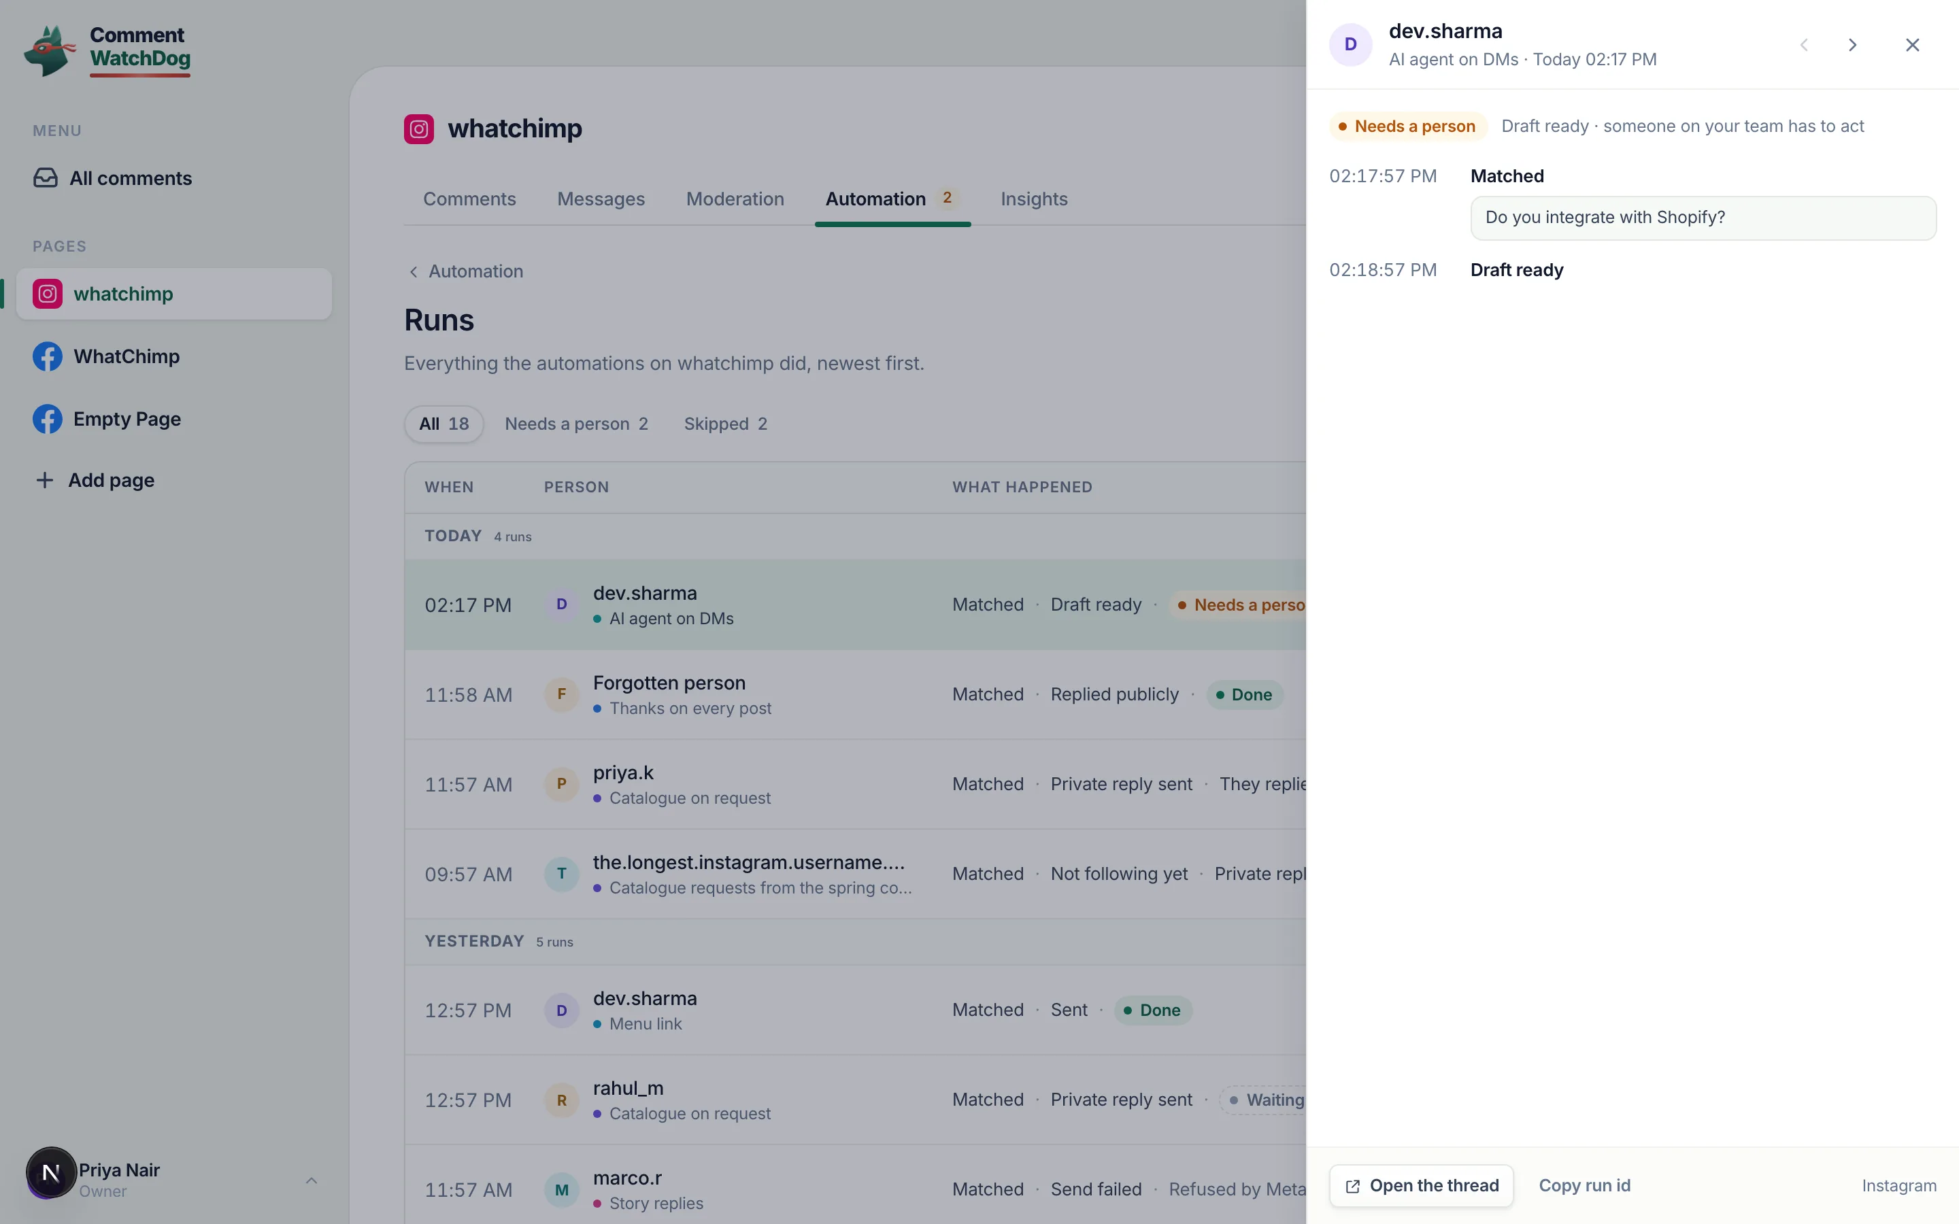Image resolution: width=1959 pixels, height=1224 pixels.
Task: Click the PERSON column header
Action: [x=576, y=488]
